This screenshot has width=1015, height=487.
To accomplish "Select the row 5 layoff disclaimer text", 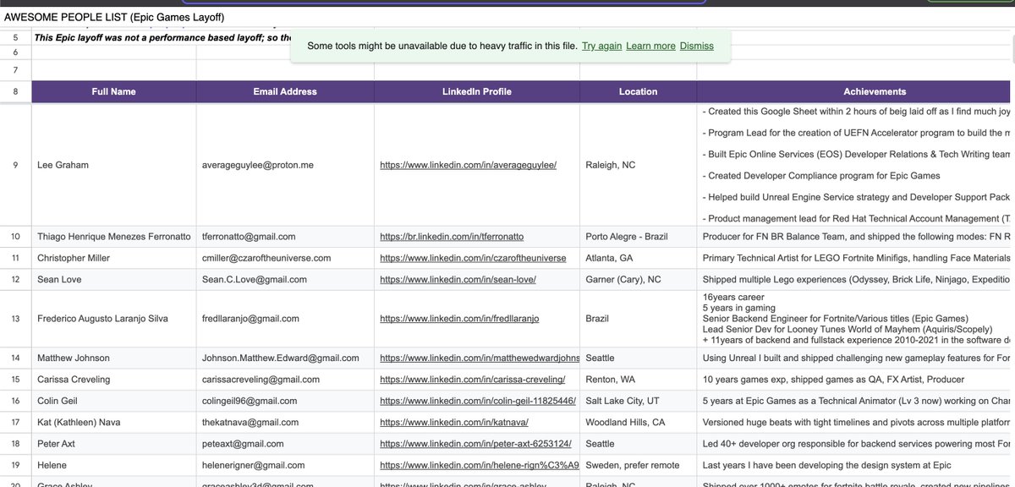I will click(x=162, y=38).
